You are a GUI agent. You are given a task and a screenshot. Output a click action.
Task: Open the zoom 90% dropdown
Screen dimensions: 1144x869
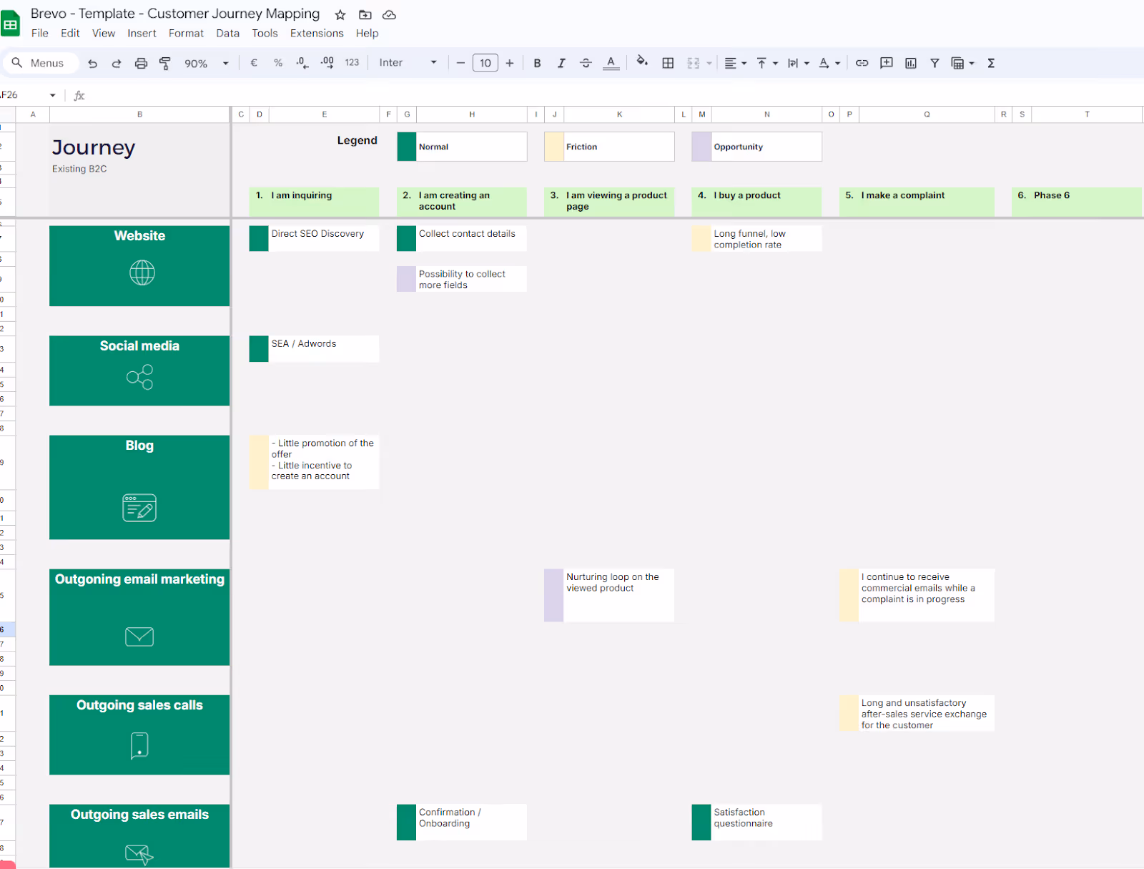206,63
